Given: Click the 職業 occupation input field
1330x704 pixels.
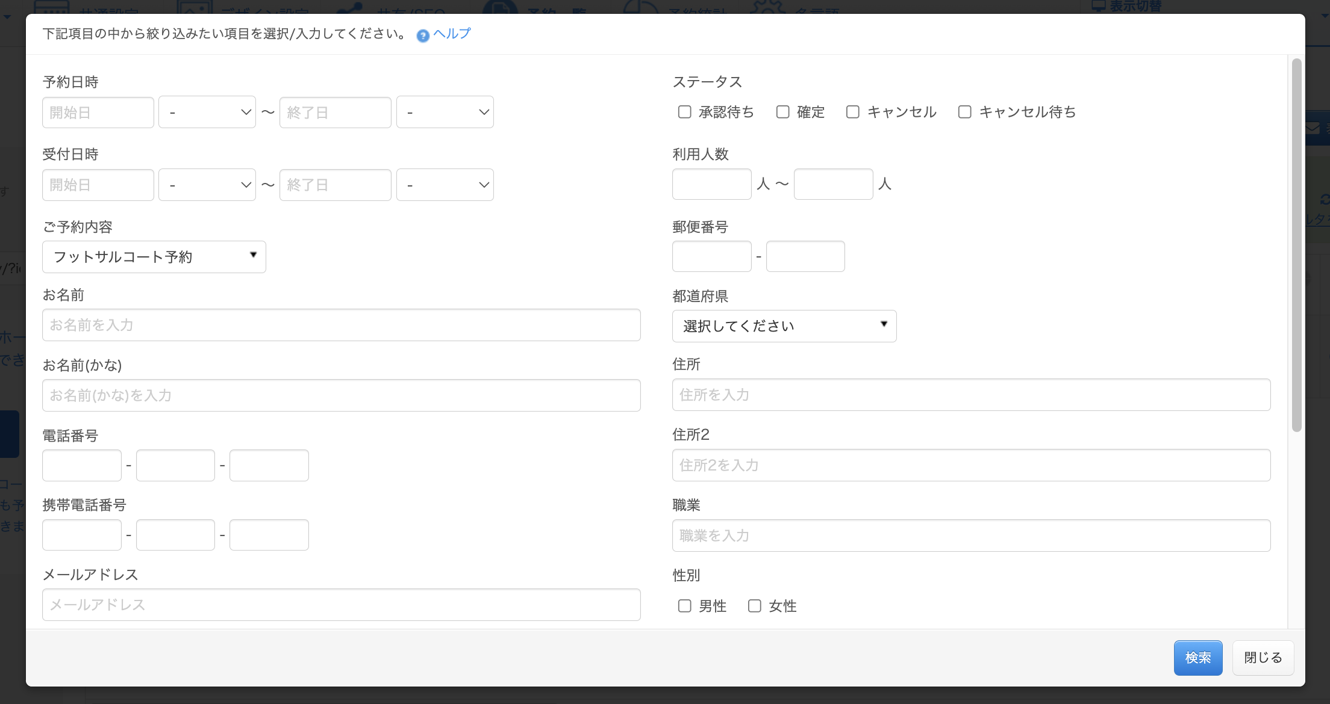Looking at the screenshot, I should coord(971,536).
